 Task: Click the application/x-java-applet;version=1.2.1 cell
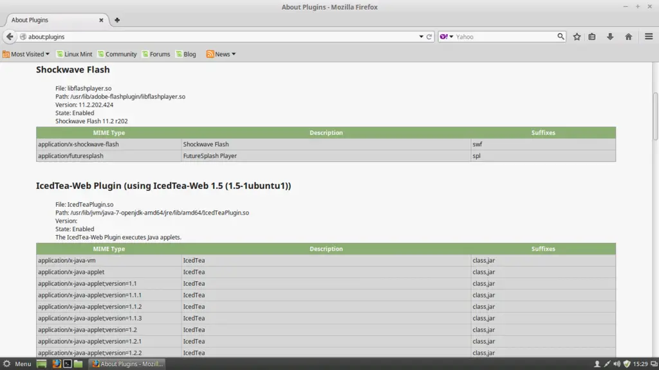(109, 342)
